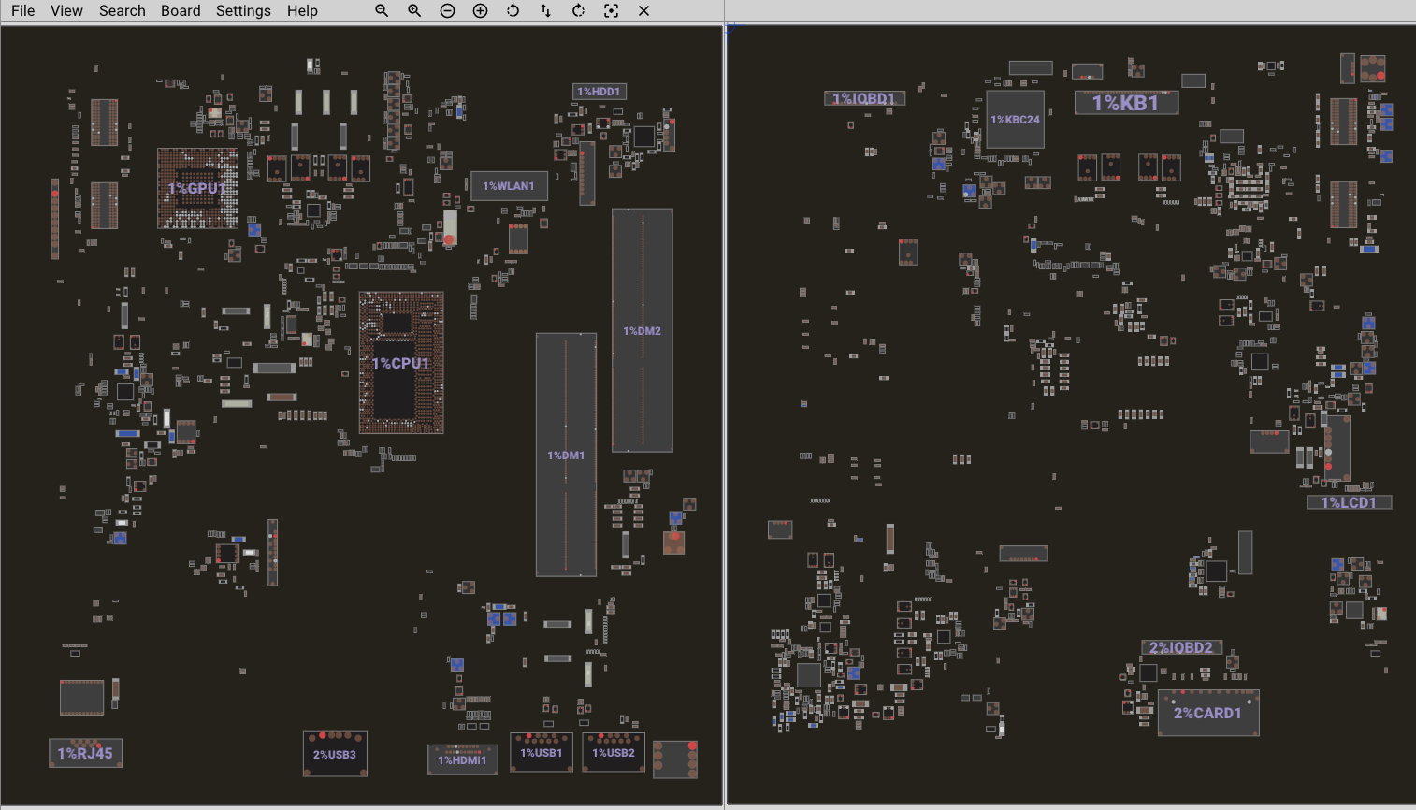Open the File menu
This screenshot has width=1416, height=810.
22,10
